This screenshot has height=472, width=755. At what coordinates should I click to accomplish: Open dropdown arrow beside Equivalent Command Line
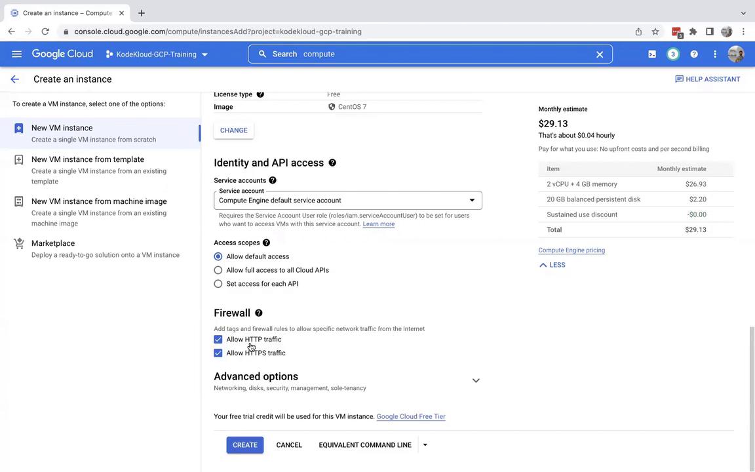click(x=425, y=445)
